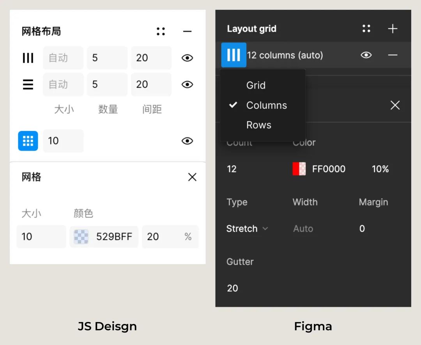Screen dimensions: 421x345
Task: Click the 529BFF color swatch
Action: [x=81, y=237]
